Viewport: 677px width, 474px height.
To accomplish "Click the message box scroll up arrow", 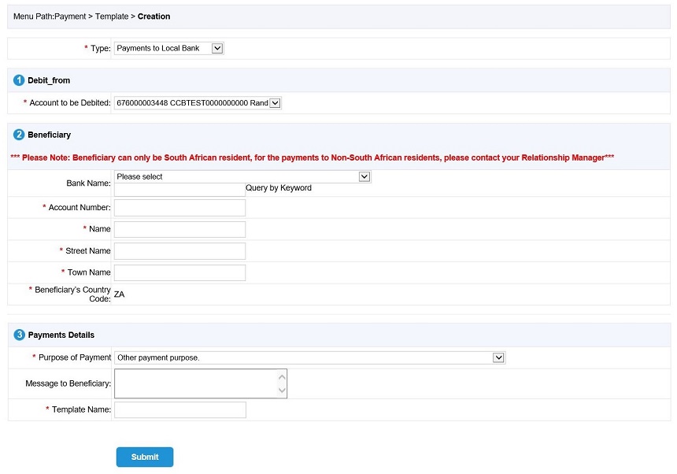I will coord(282,377).
